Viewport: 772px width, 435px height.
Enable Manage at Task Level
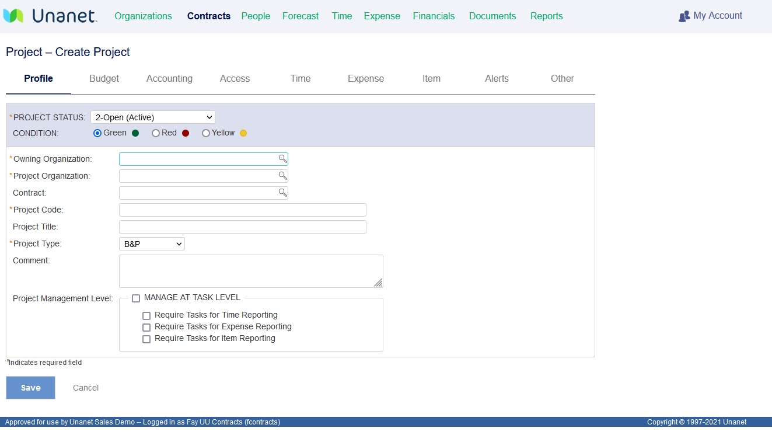(135, 298)
